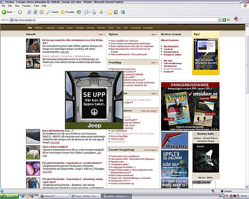Open the Lista nya inlägg link
This screenshot has height=199, width=249.
coord(149,111)
